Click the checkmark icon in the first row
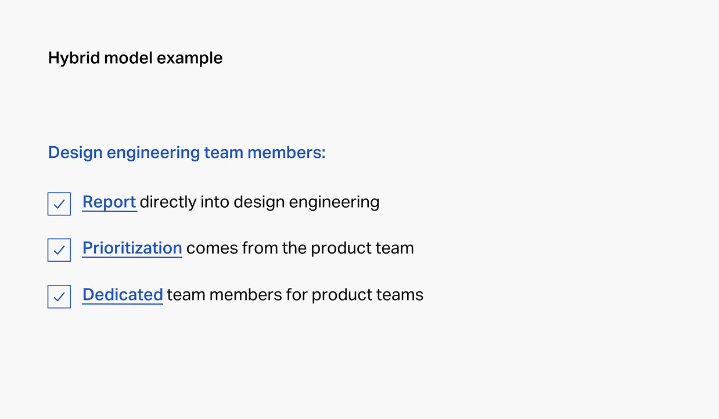 coord(59,204)
